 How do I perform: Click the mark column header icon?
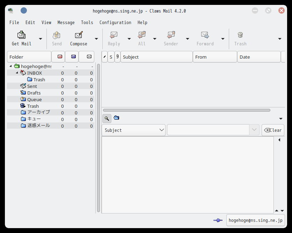[105, 57]
